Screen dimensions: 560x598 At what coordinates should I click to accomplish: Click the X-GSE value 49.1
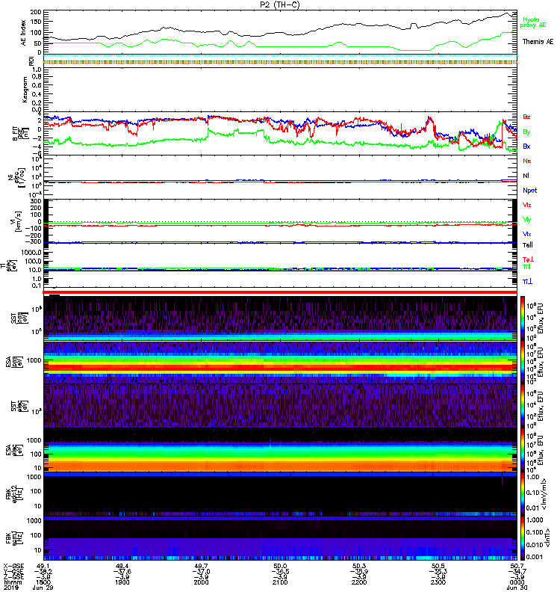coord(43,566)
